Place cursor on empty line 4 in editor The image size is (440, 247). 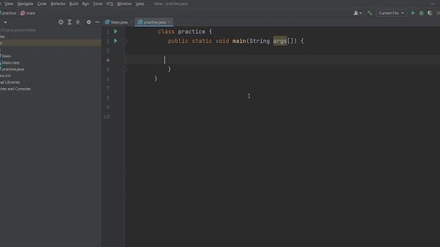click(283, 60)
